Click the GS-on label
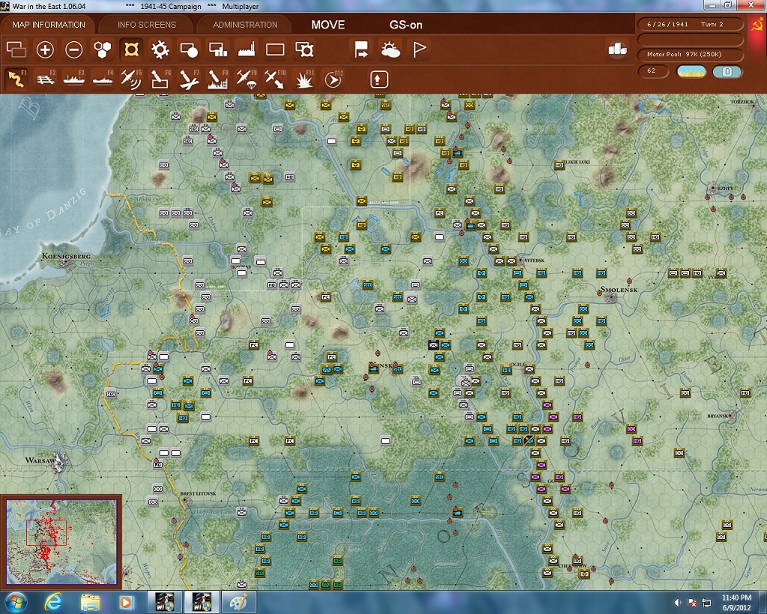The width and height of the screenshot is (767, 614). (x=406, y=25)
